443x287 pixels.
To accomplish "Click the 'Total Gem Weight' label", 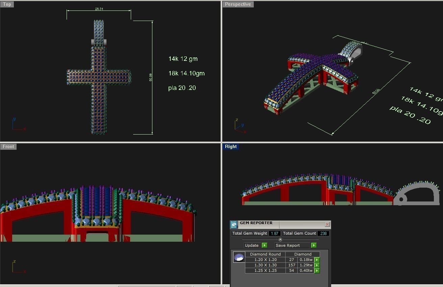I will tap(250, 234).
